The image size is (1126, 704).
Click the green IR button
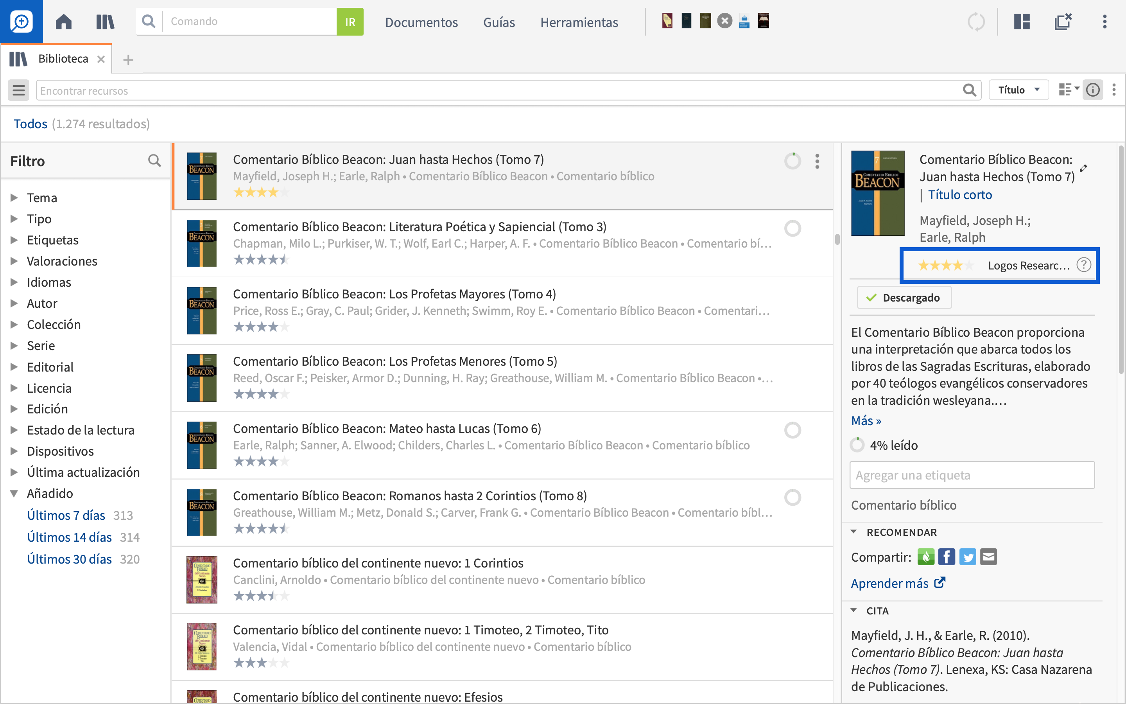[x=350, y=22]
